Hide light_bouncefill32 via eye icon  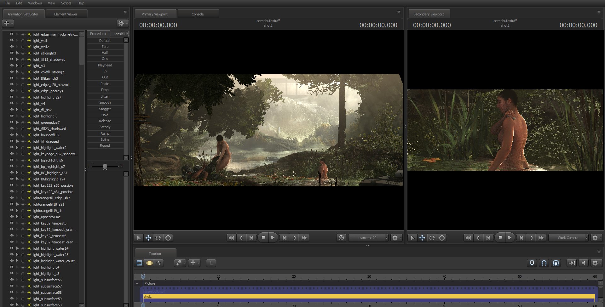coord(12,135)
